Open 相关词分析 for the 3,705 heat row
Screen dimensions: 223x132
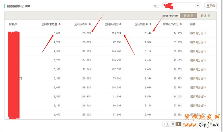(x=198, y=60)
